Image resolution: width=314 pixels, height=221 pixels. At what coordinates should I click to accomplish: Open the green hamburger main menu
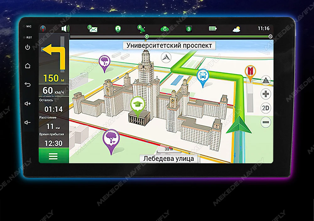(53, 156)
